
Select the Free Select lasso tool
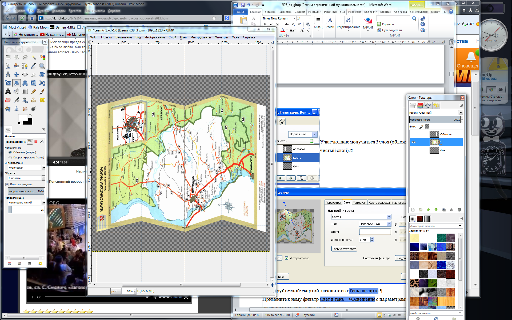click(25, 57)
